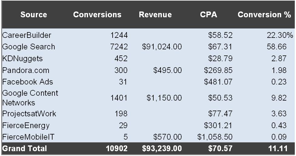The width and height of the screenshot is (296, 156).
Task: Select the KDNuggets source cell
Action: (x=23, y=59)
